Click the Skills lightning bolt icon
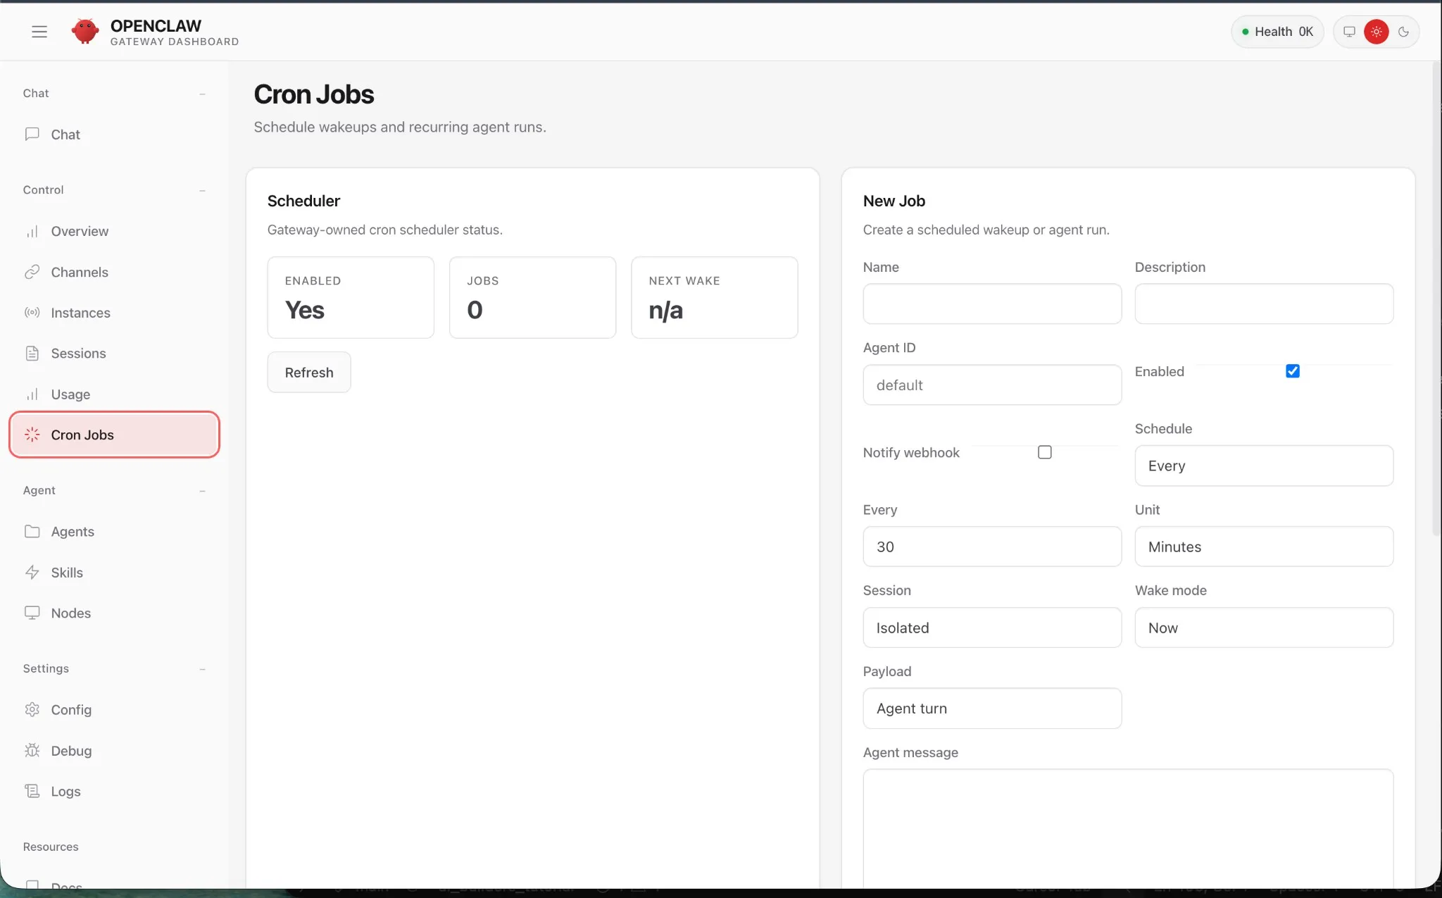 pyautogui.click(x=32, y=572)
